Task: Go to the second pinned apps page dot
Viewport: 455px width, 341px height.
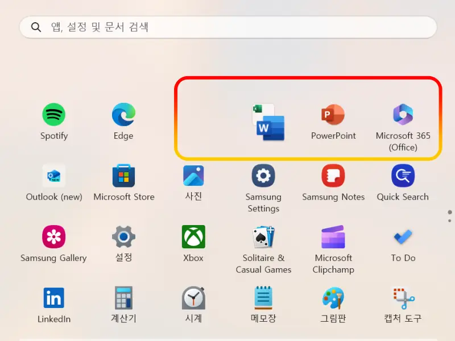Action: pos(450,221)
